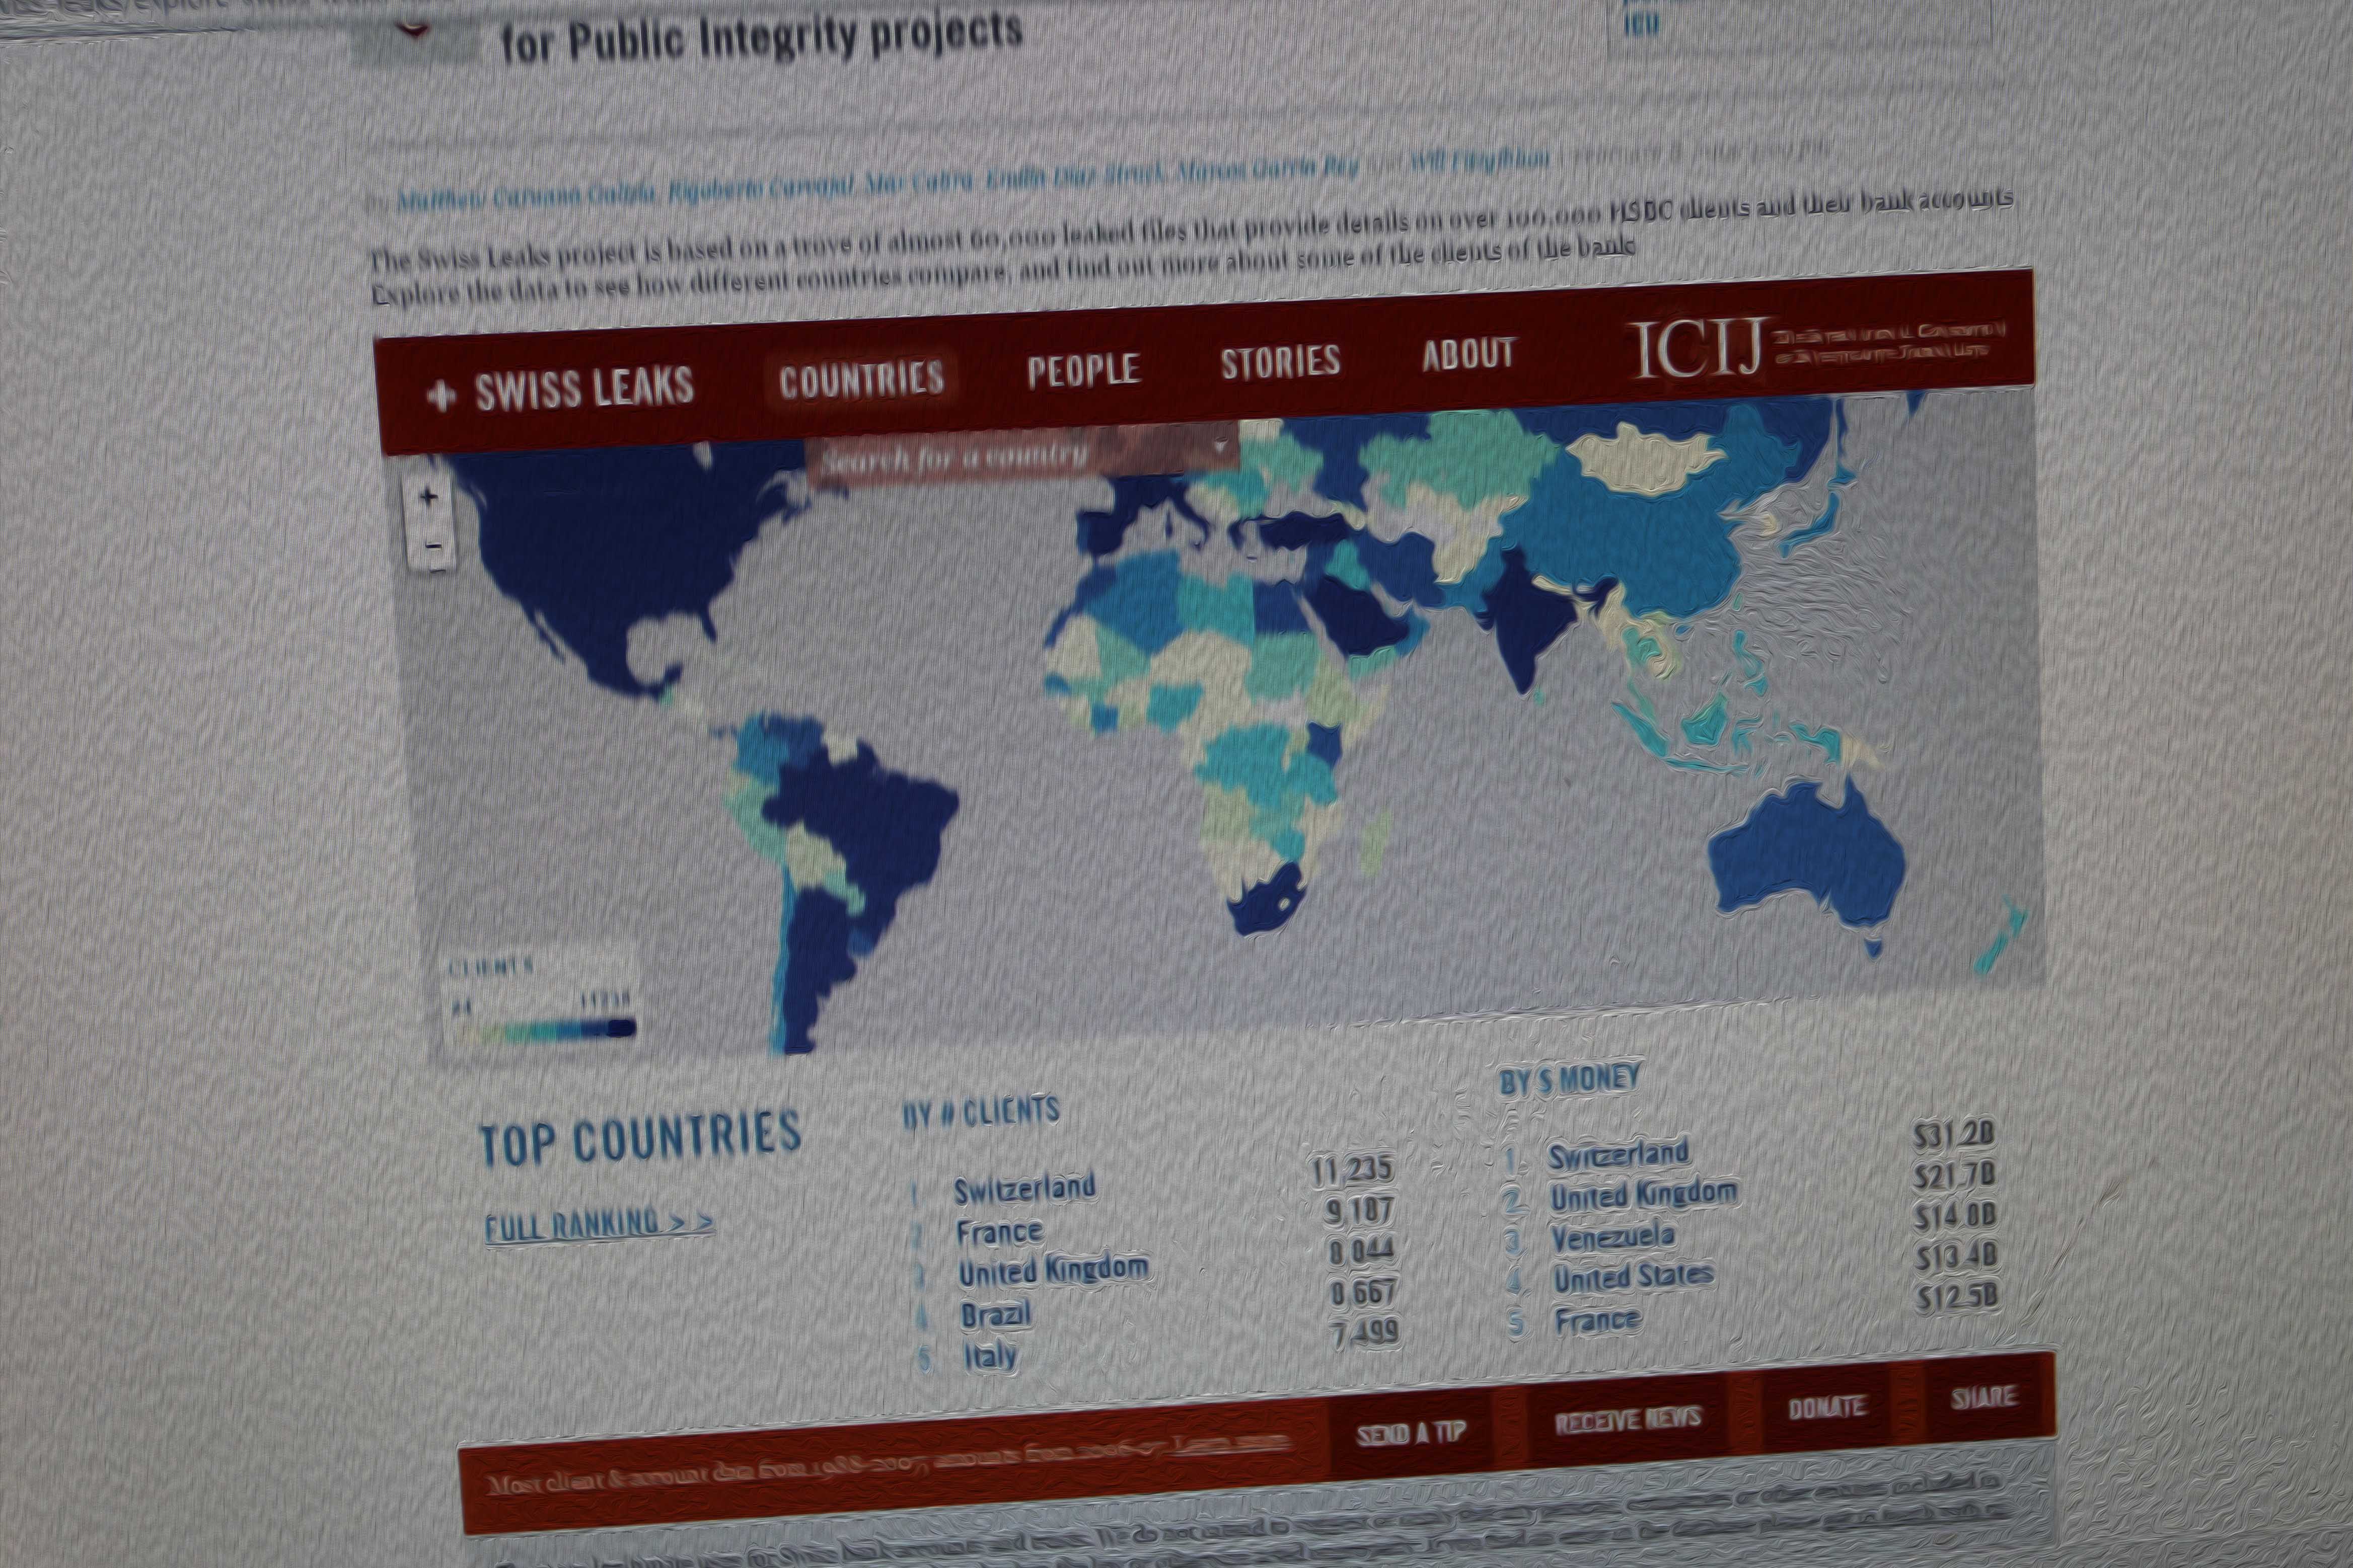Click Brazil in the clients list
Screen dimensions: 2353x1568
point(995,1314)
